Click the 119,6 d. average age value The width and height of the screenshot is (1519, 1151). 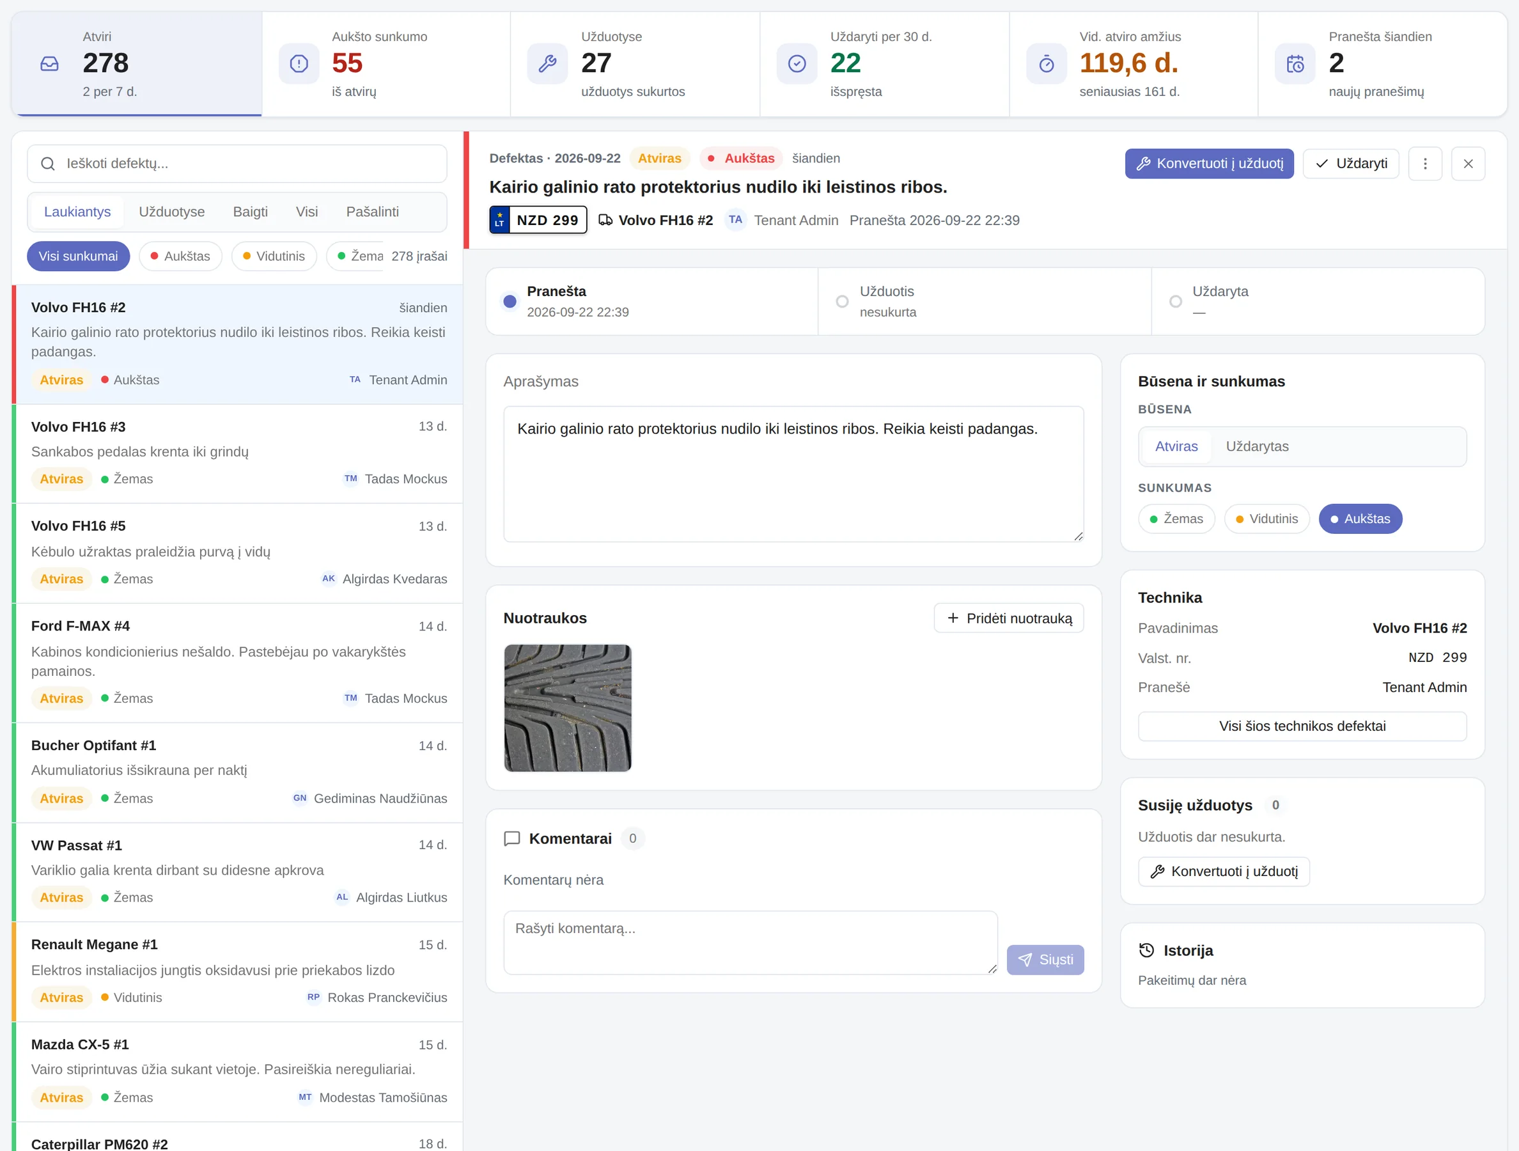[1128, 63]
